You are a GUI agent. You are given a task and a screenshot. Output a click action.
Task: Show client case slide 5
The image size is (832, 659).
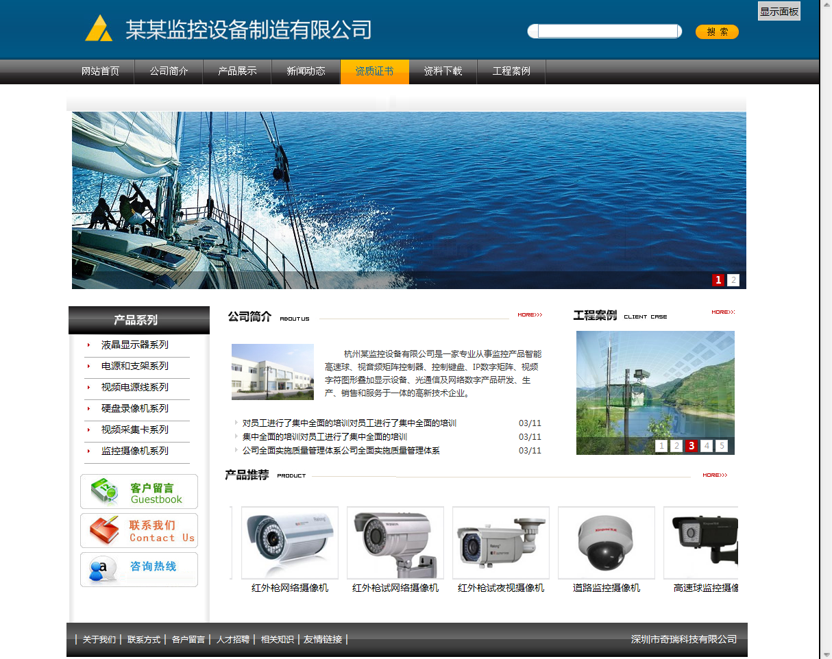point(722,446)
